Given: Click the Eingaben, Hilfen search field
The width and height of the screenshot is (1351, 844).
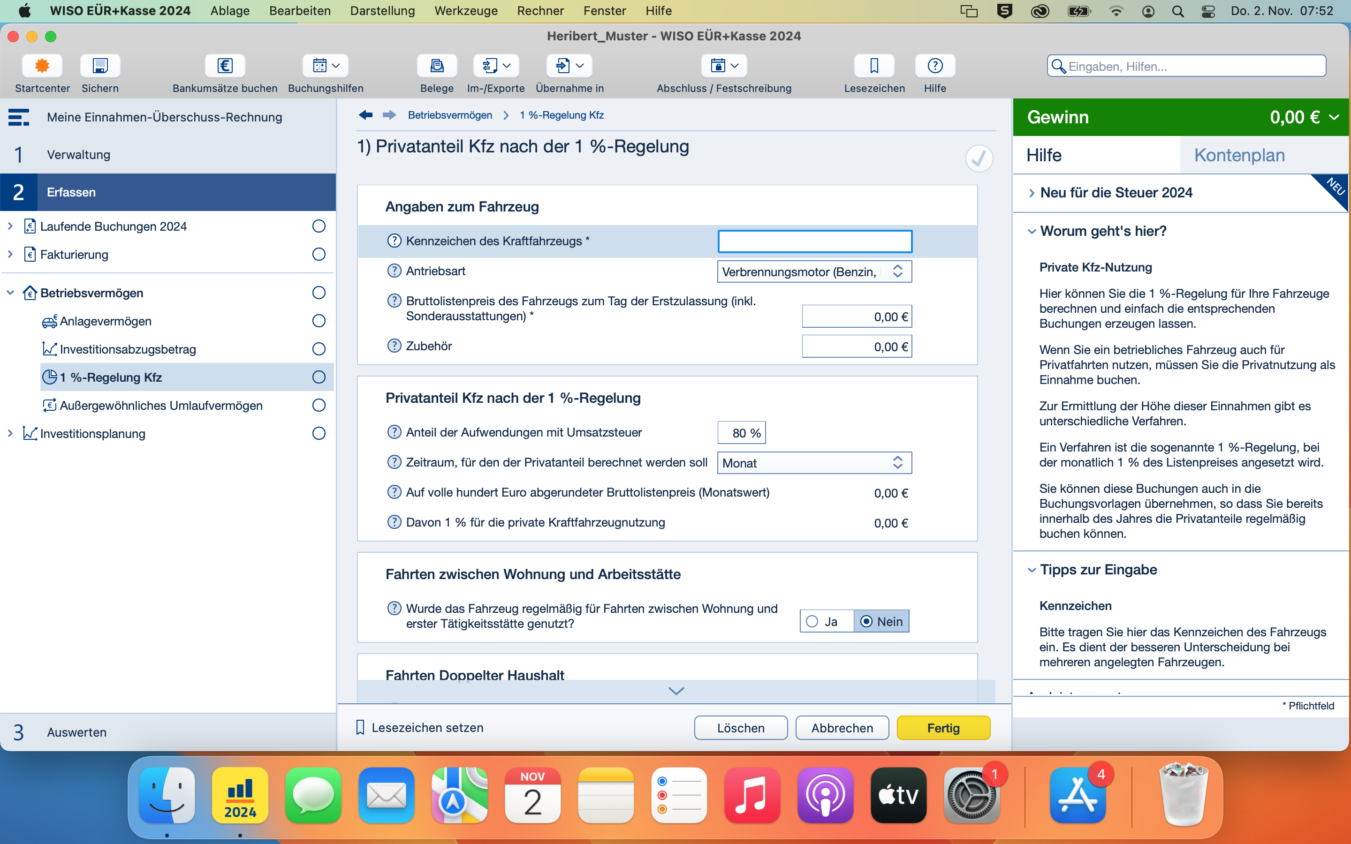Looking at the screenshot, I should point(1186,67).
